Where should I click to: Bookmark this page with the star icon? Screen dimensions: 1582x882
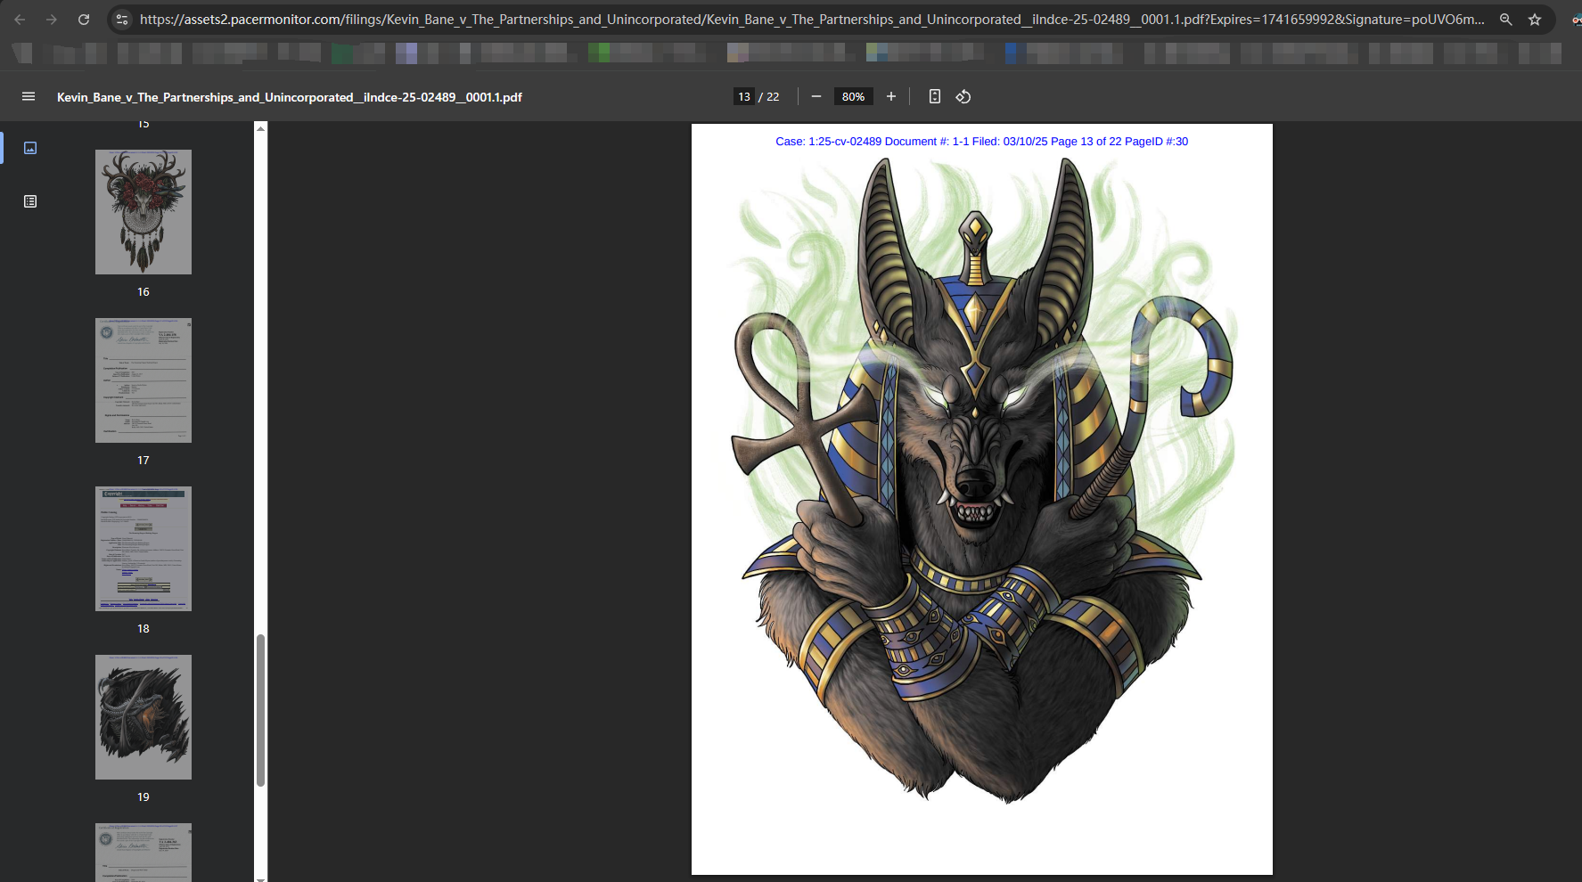pos(1535,19)
